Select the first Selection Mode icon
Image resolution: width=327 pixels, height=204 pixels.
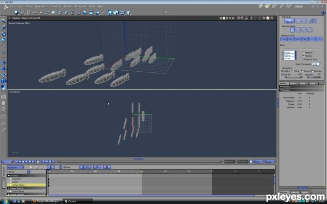(x=292, y=30)
